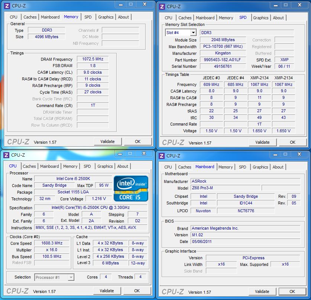Show the About tab in the Memory window

click(x=123, y=17)
